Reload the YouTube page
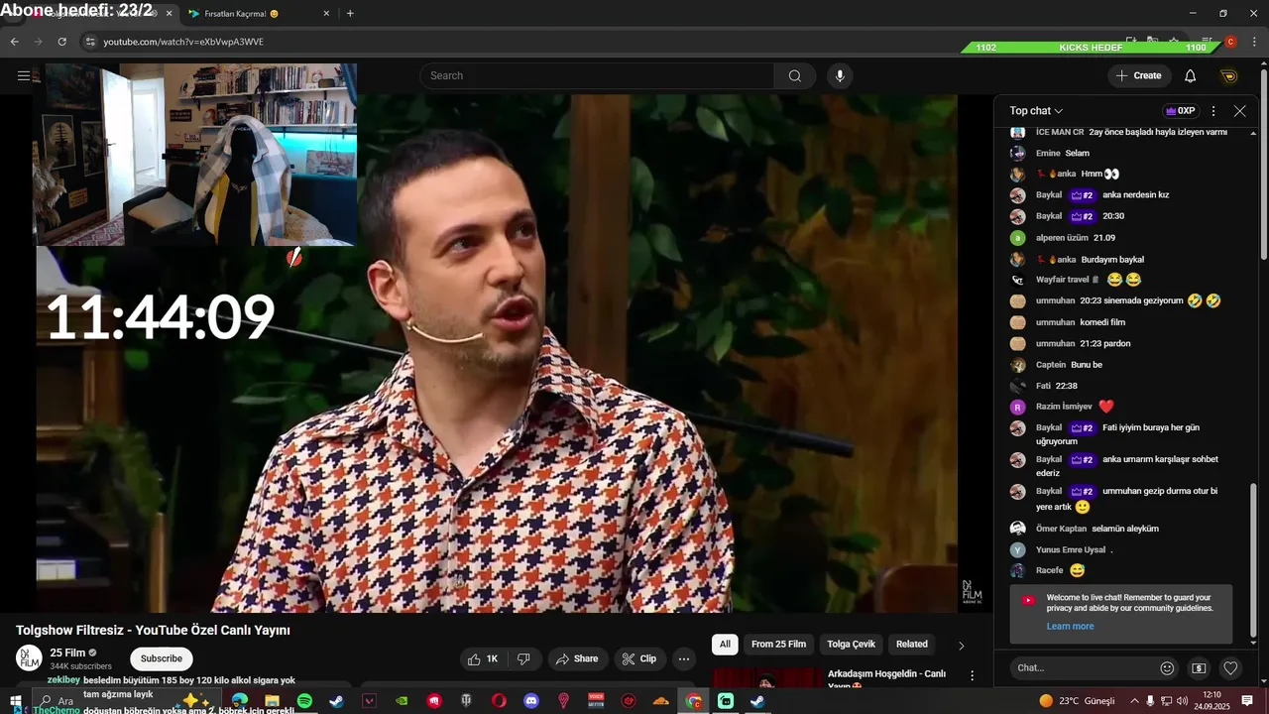This screenshot has width=1269, height=714. [x=61, y=42]
